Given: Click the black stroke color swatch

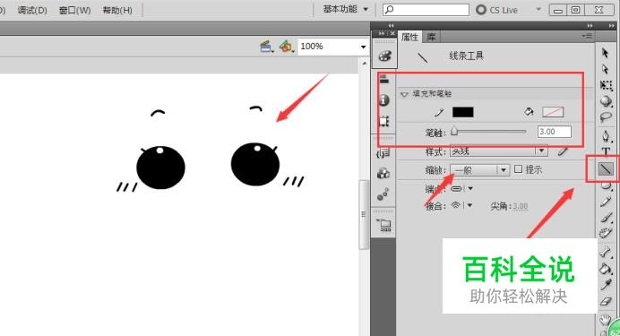Looking at the screenshot, I should click(462, 112).
